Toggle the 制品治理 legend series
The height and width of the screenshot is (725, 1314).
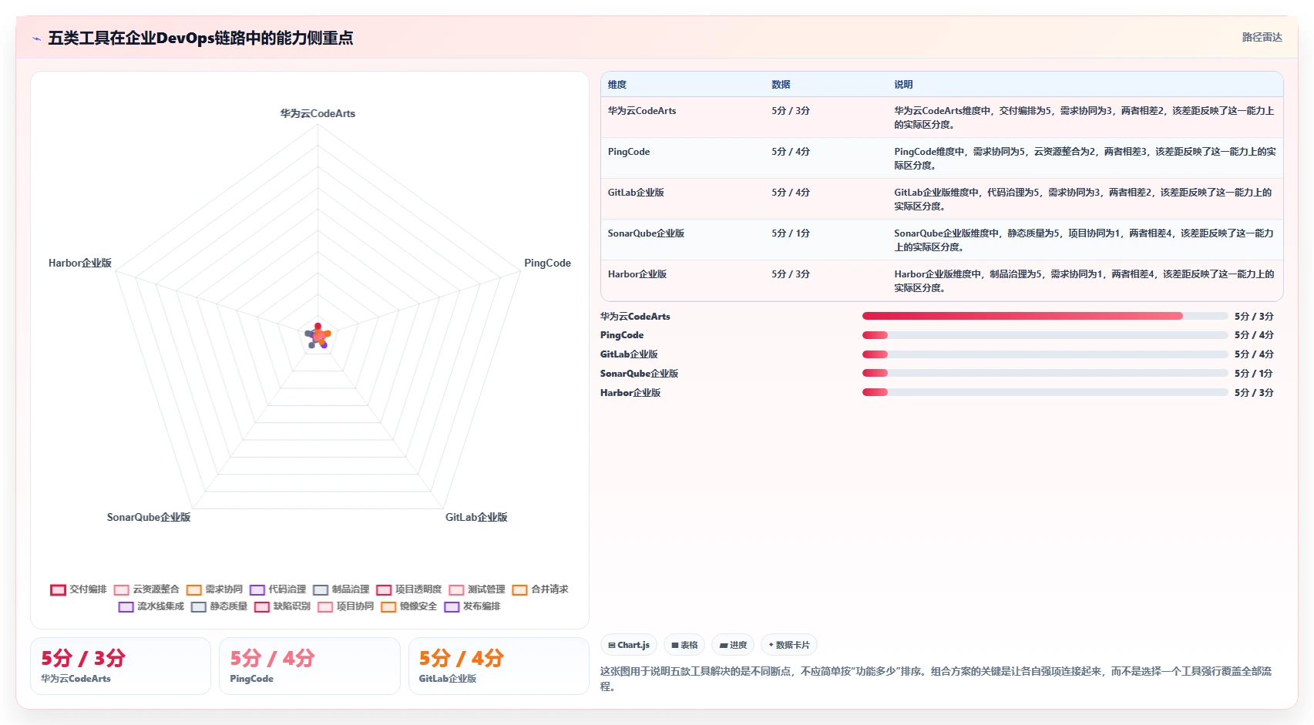pyautogui.click(x=341, y=589)
